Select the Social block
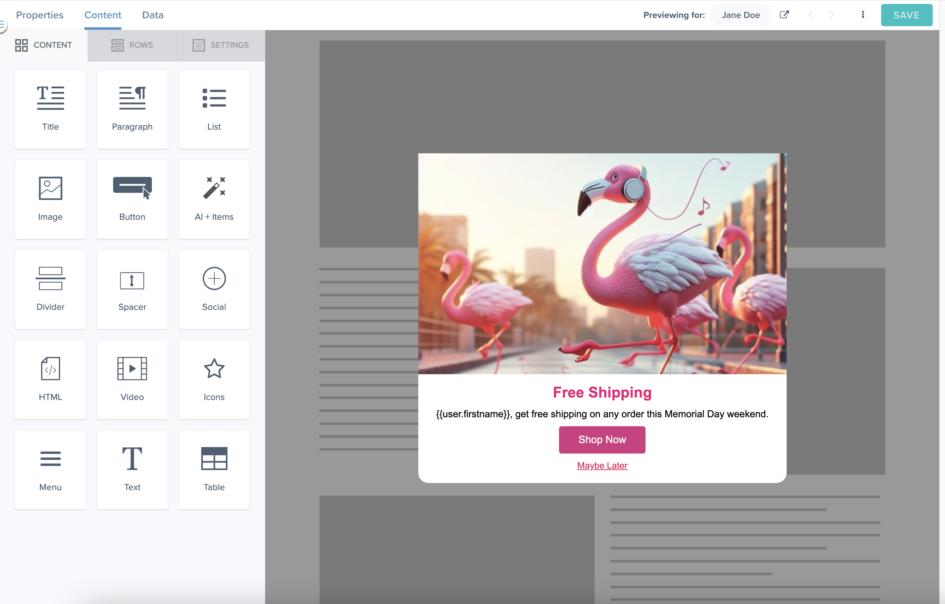Image resolution: width=945 pixels, height=604 pixels. pyautogui.click(x=214, y=289)
